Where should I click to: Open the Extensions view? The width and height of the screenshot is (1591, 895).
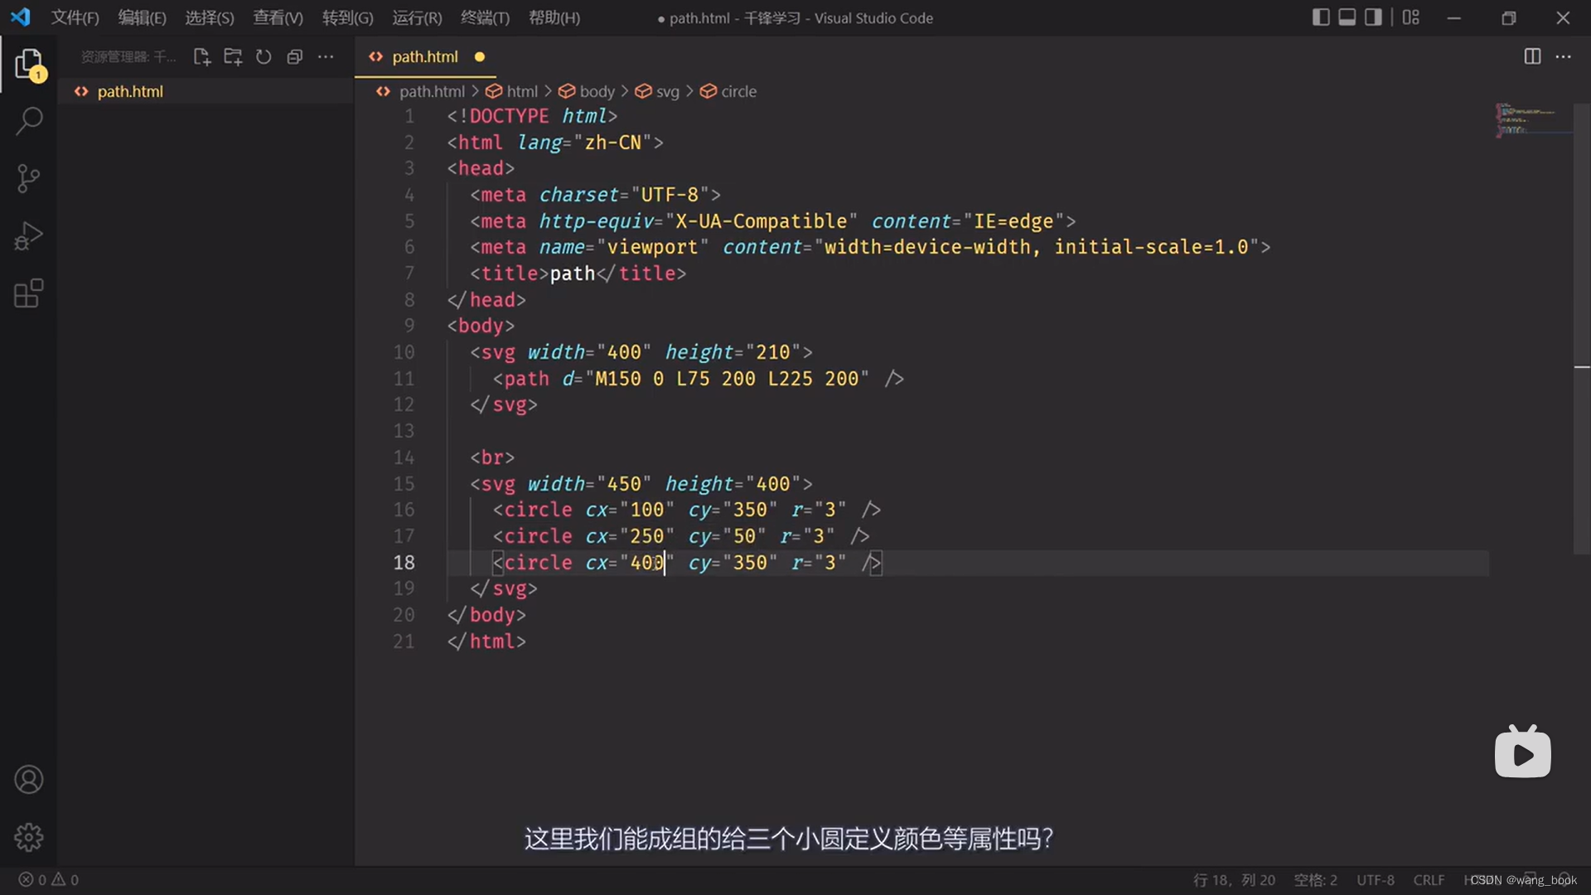point(29,293)
